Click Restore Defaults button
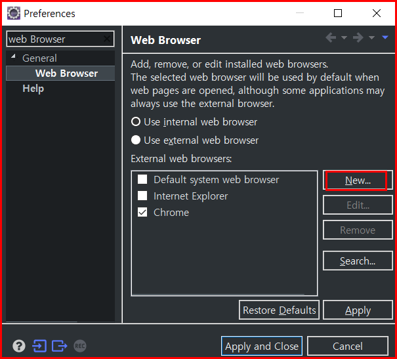This screenshot has width=397, height=359. coord(280,310)
